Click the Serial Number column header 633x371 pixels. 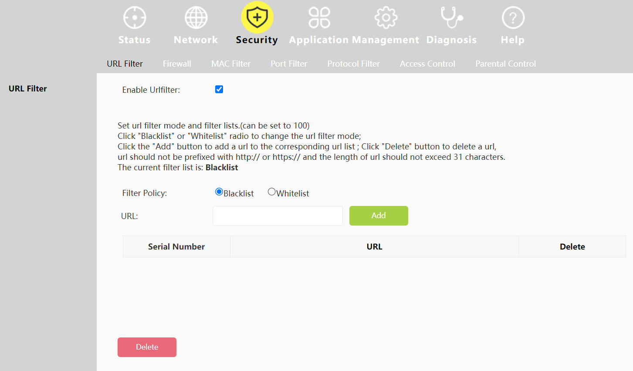[x=176, y=246]
